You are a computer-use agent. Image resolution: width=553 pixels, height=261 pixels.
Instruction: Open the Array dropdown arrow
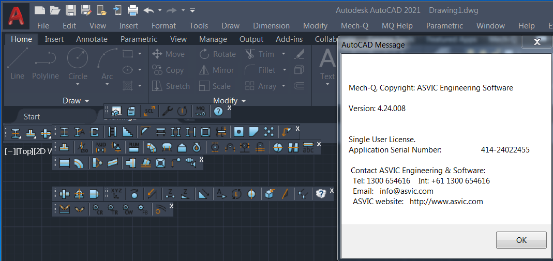coord(283,86)
